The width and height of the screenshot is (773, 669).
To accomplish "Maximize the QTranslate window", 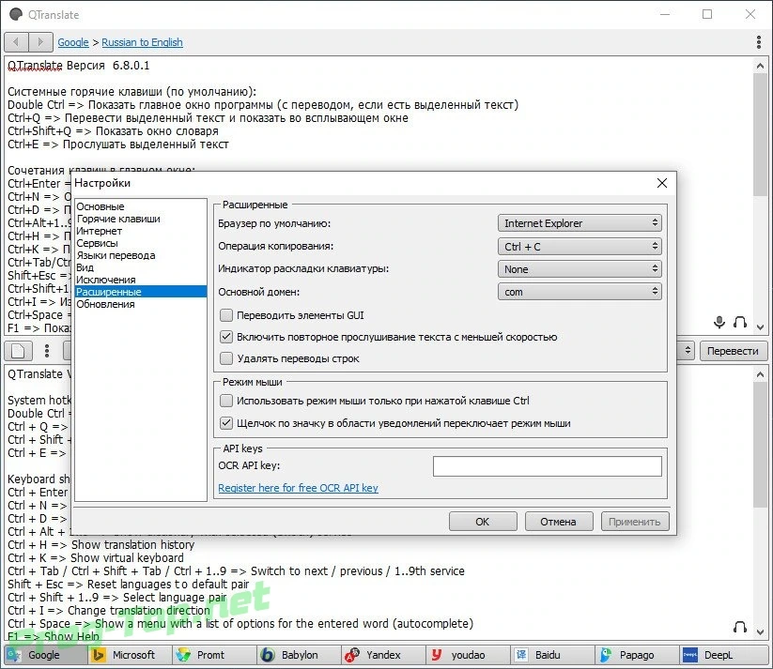I will coord(707,14).
